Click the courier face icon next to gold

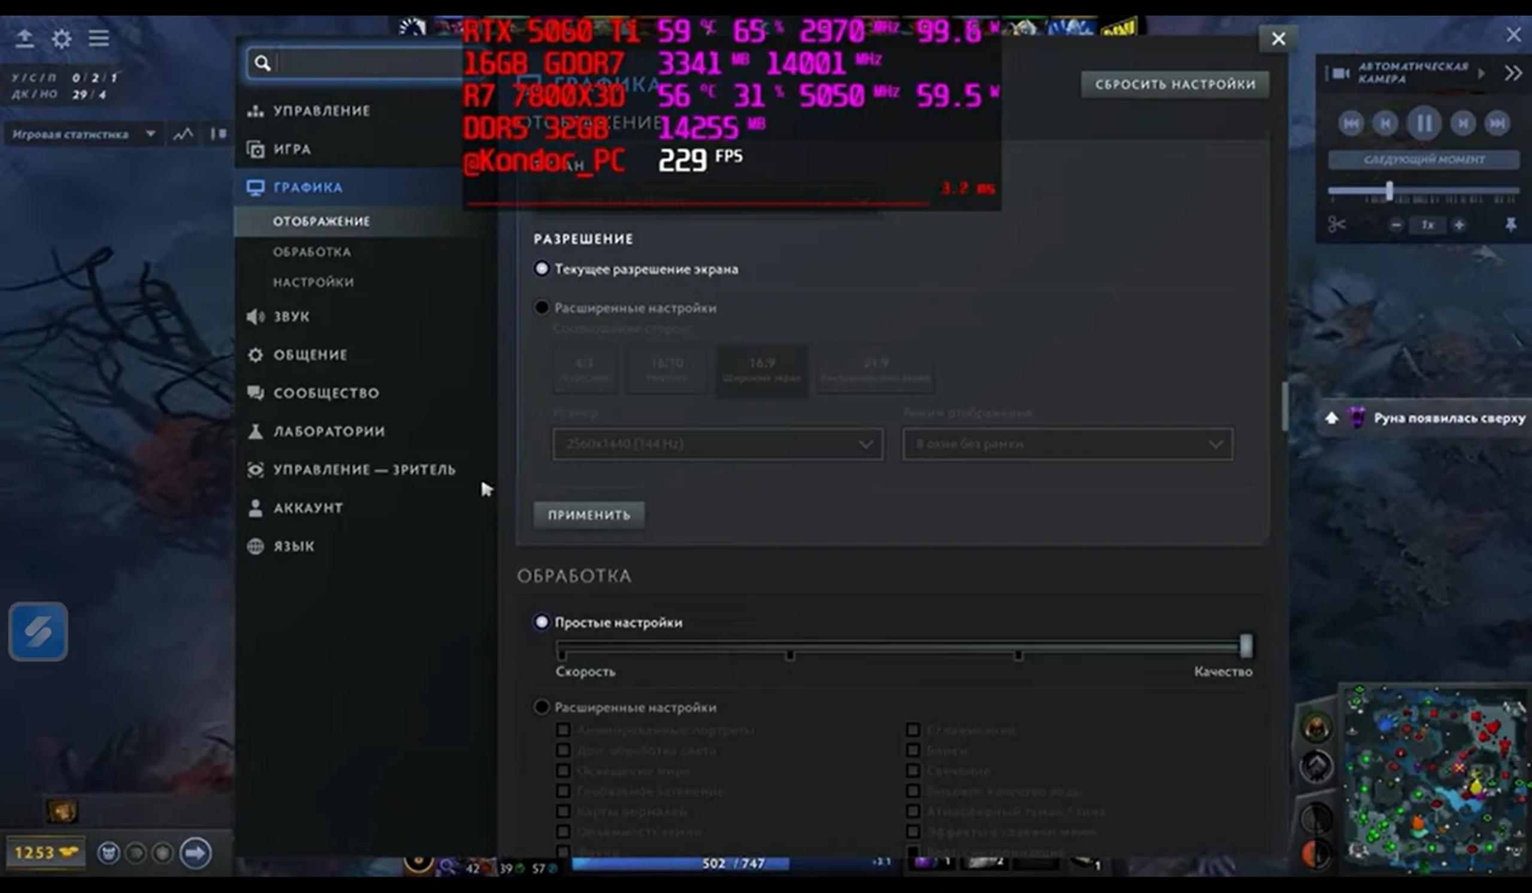point(109,854)
